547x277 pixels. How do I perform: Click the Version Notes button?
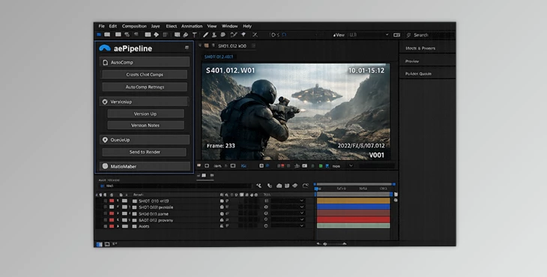145,126
